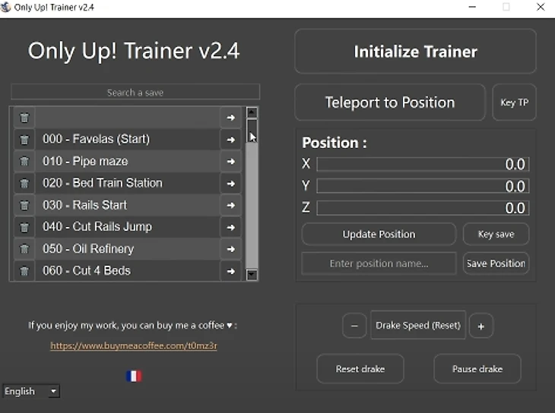Select the 060 - Cut 4 Beds entry text

[x=87, y=271]
